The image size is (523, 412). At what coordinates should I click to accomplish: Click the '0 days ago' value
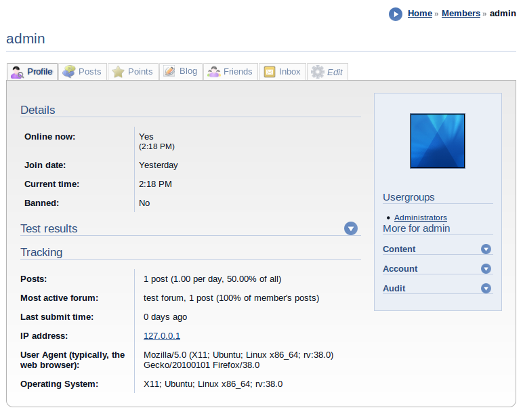coord(165,317)
